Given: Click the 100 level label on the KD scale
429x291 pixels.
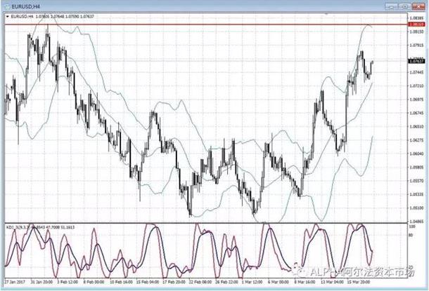Looking at the screenshot, I should pos(411,227).
